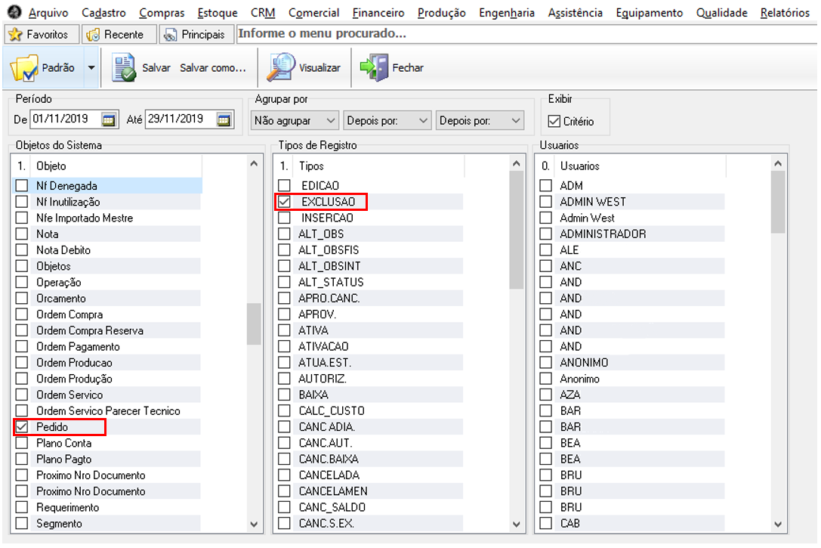Check the Orcamento object checkbox
This screenshot has height=548, width=821.
(21, 299)
